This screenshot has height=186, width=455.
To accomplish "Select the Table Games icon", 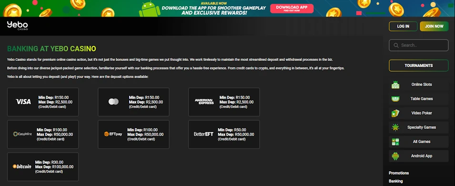I will click(395, 99).
